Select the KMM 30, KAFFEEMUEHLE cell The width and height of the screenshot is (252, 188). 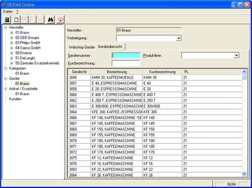pos(116,78)
